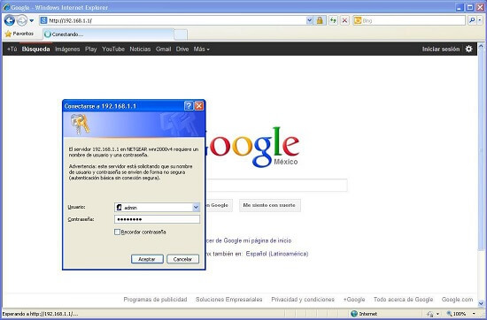Click the Contraseña password field
Screen dimensions: 487x320
click(157, 219)
